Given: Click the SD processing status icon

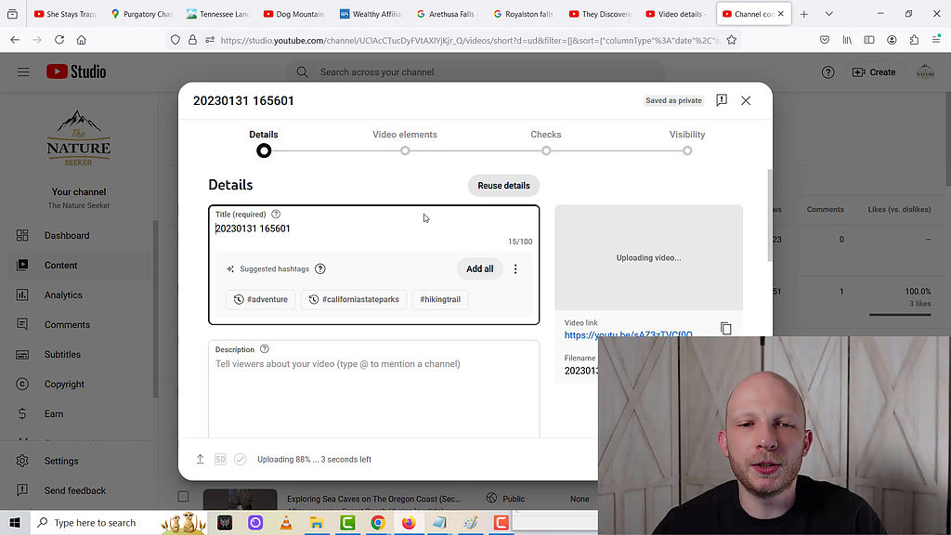Looking at the screenshot, I should pos(220,459).
